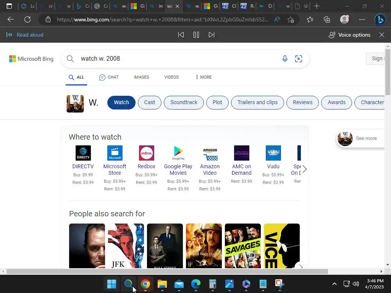
Task: Click the W. movie poster thumbnail
Action: [x=75, y=104]
